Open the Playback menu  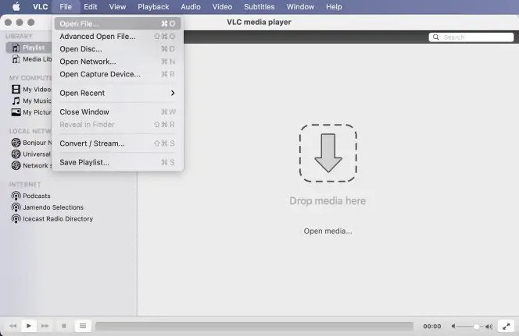(x=153, y=6)
